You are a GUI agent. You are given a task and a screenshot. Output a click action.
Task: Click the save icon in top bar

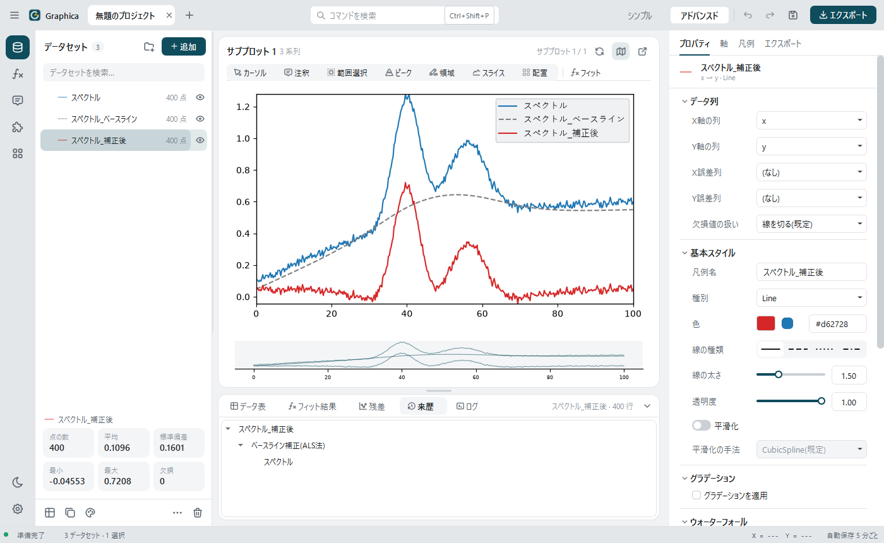793,15
